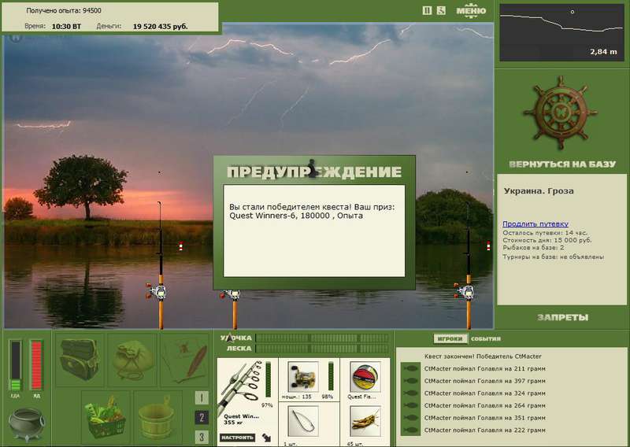Click the right fishing rod reel
The width and height of the screenshot is (630, 447).
pos(465,291)
